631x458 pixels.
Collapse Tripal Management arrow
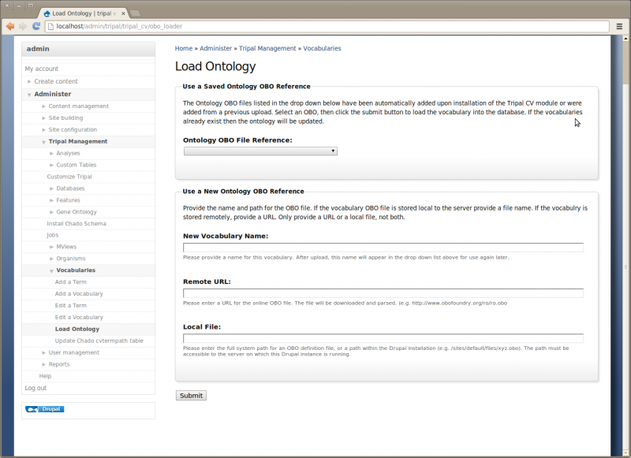pos(43,142)
